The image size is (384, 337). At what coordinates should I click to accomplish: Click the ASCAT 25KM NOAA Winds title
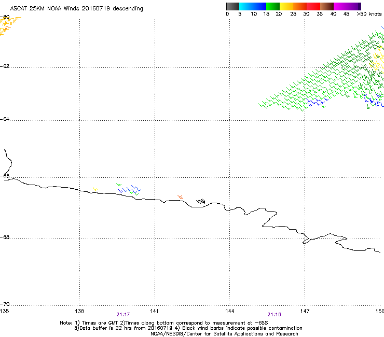pyautogui.click(x=76, y=9)
